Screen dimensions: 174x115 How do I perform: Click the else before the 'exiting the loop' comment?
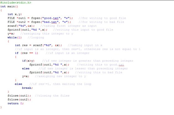click(18, 84)
